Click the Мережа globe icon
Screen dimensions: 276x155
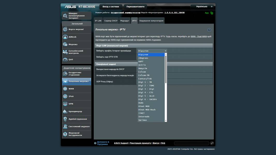65,44
